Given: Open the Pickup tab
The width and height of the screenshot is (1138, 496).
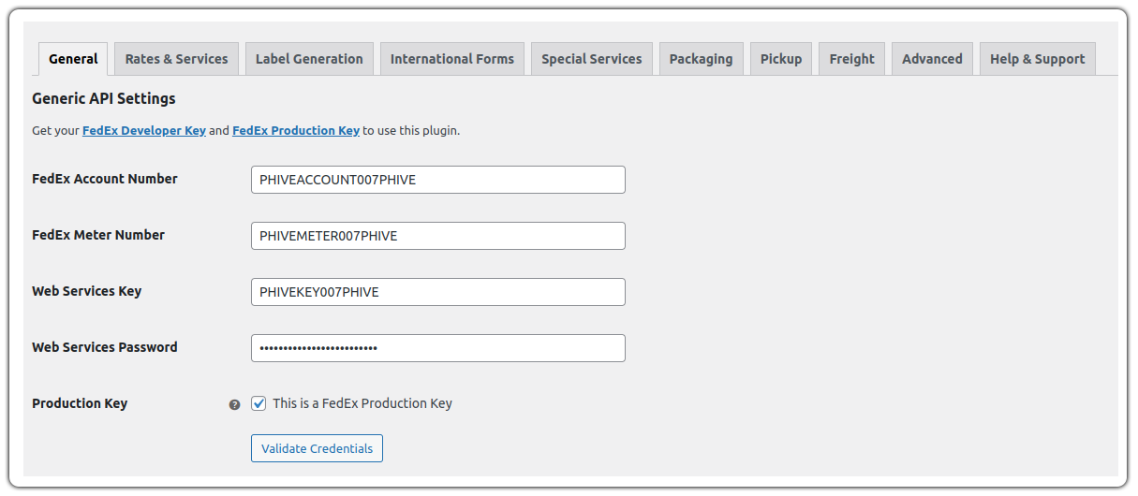Looking at the screenshot, I should 781,59.
